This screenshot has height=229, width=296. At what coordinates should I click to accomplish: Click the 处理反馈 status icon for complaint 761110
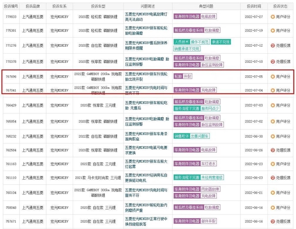[x=273, y=178]
